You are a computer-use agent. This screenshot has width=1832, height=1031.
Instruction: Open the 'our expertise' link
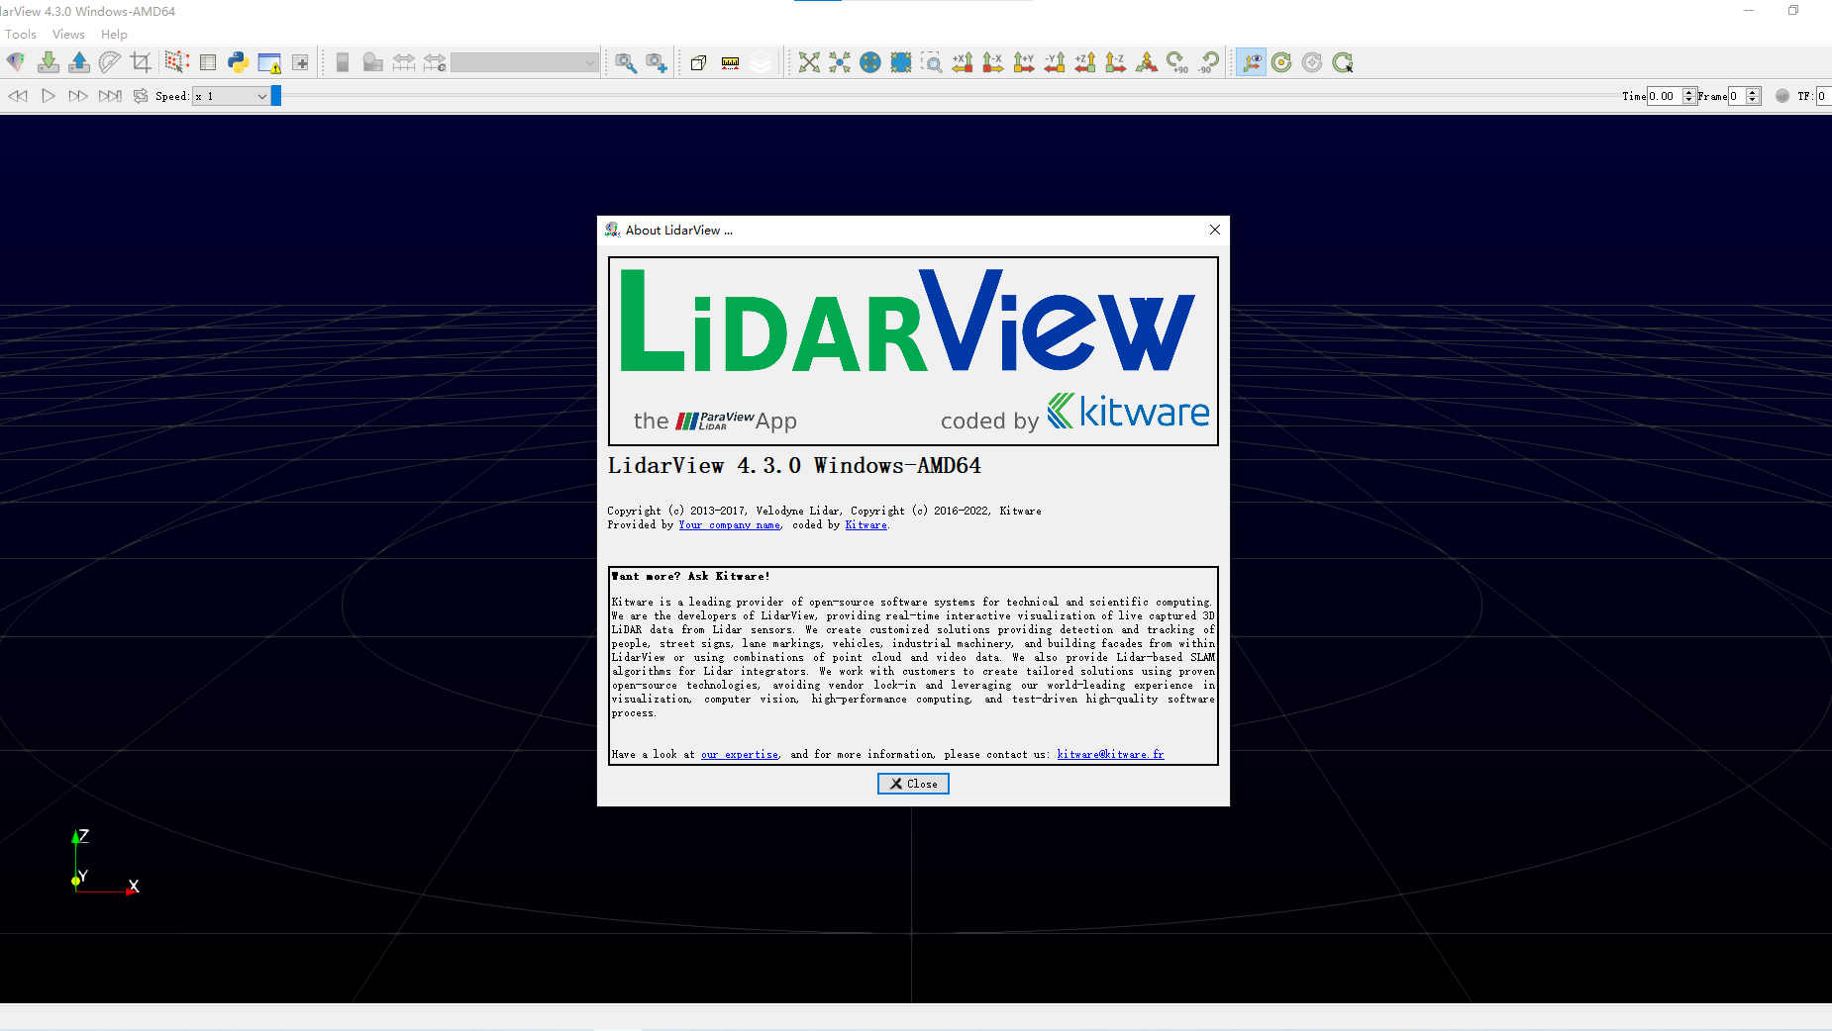point(740,754)
